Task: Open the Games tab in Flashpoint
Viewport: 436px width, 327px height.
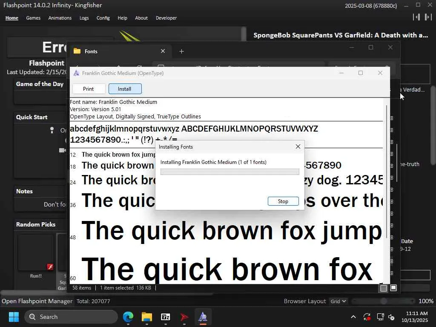Action: (33, 18)
